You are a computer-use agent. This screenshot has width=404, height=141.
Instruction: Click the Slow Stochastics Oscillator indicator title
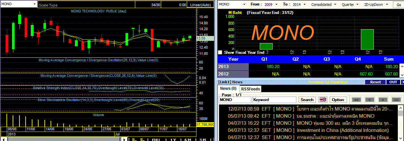pyautogui.click(x=99, y=100)
